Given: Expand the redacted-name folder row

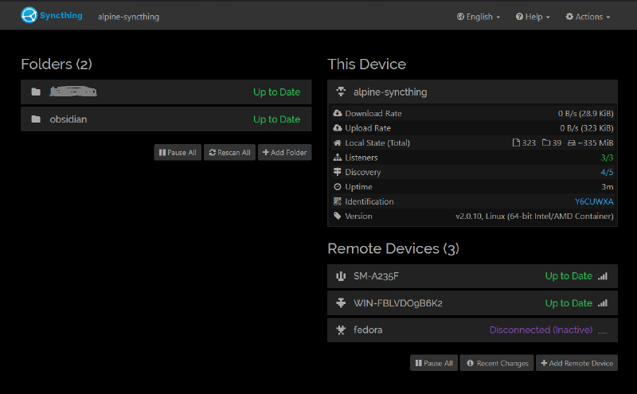Looking at the screenshot, I should (166, 92).
